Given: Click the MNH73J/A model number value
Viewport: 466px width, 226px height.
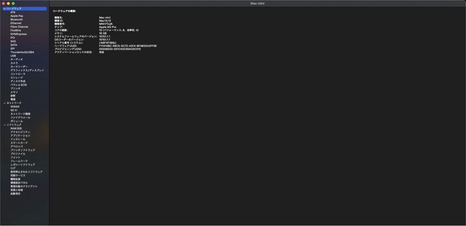Looking at the screenshot, I should [106, 24].
